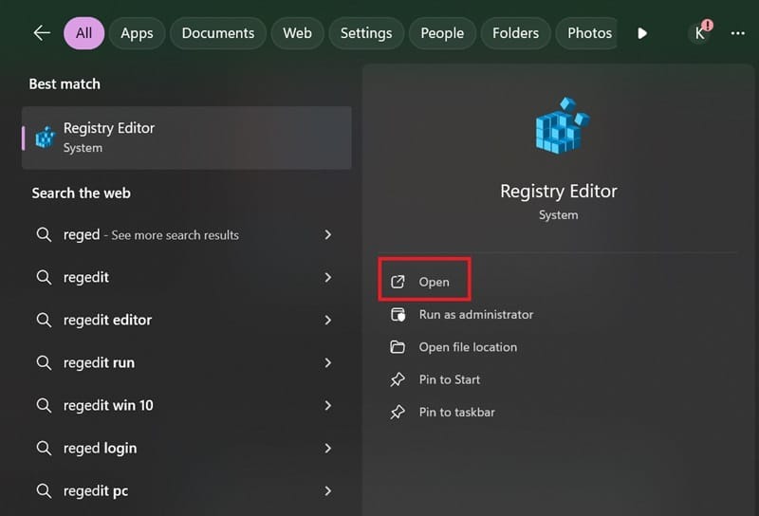Select the 'reged login' web suggestion
Viewport: 759px width, 516px height.
pyautogui.click(x=187, y=449)
